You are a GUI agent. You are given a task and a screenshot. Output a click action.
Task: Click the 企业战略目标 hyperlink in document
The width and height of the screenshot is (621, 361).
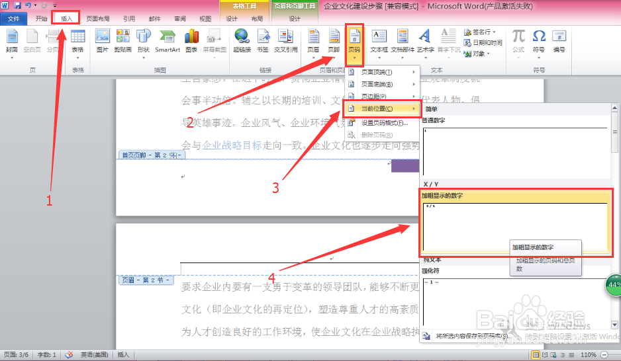pyautogui.click(x=232, y=145)
